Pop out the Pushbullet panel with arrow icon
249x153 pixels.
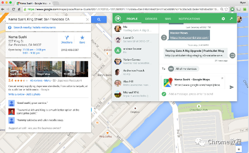click(231, 18)
